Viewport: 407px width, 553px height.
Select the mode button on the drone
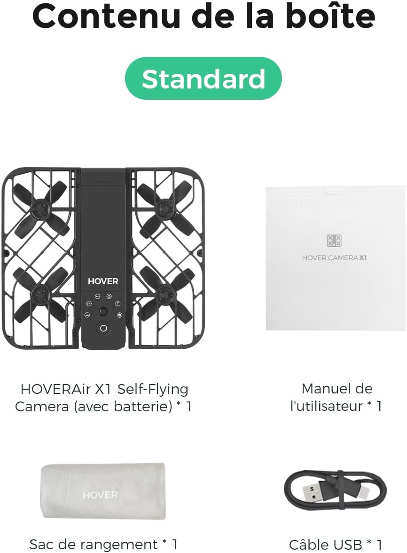pyautogui.click(x=103, y=312)
